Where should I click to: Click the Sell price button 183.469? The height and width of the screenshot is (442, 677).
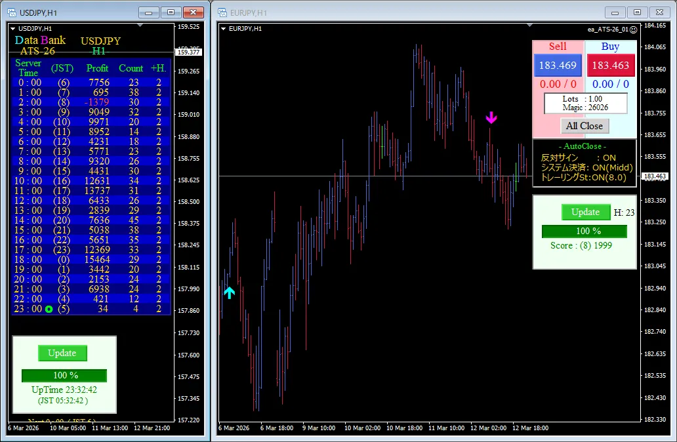coord(558,65)
